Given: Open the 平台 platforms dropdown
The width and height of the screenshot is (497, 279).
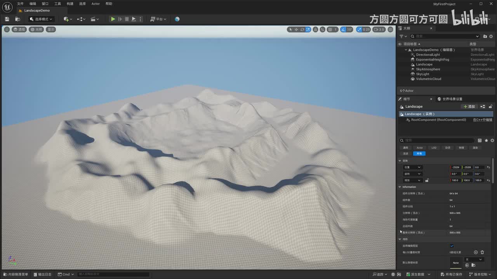Looking at the screenshot, I should [158, 19].
